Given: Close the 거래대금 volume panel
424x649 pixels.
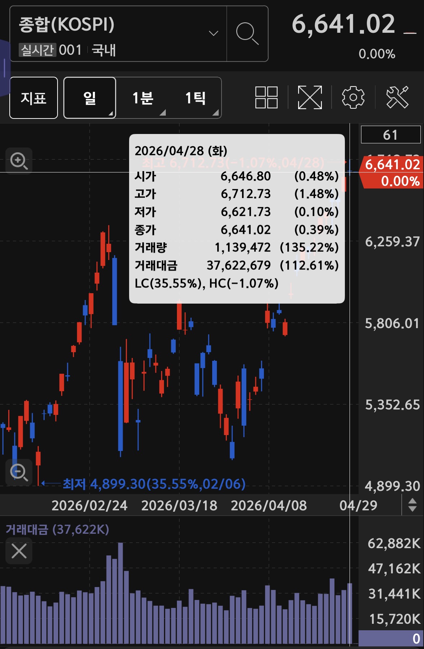Looking at the screenshot, I should (19, 551).
